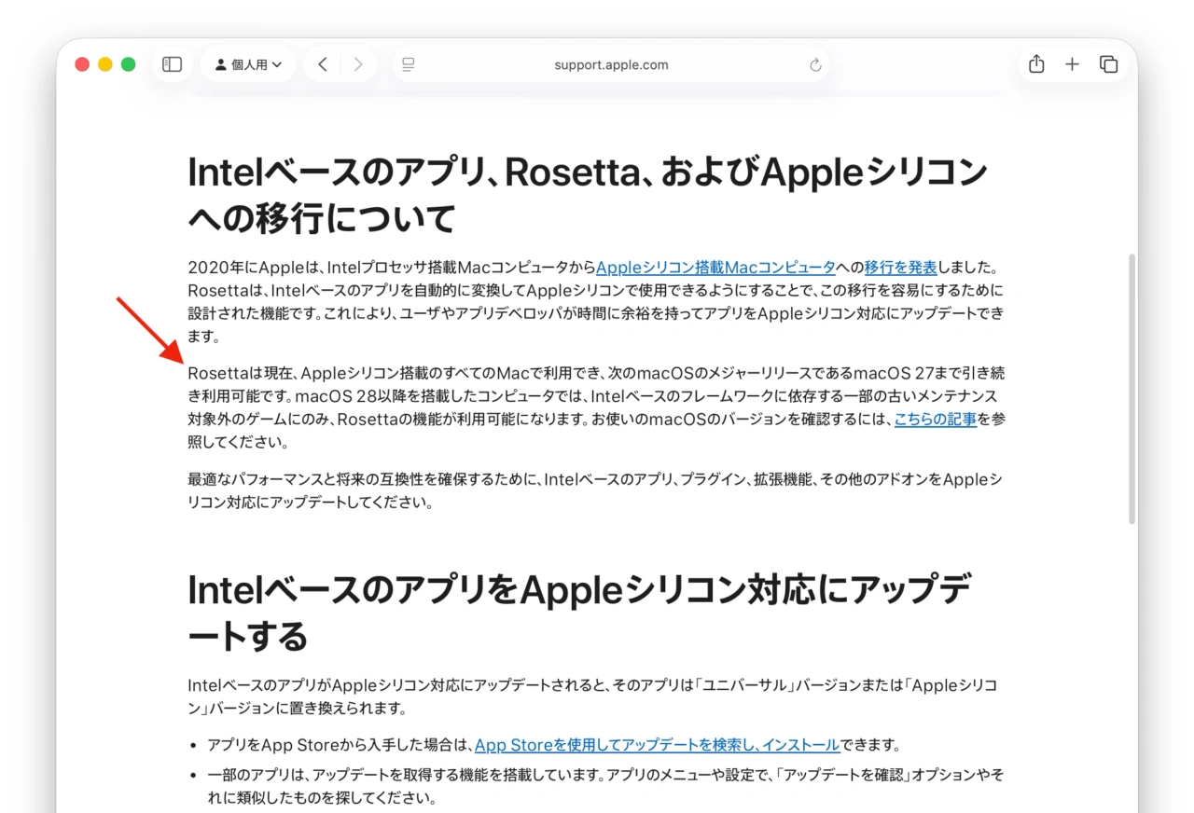Screen dimensions: 1194x813
Task: Click the green full-screen window button
Action: pos(129,64)
